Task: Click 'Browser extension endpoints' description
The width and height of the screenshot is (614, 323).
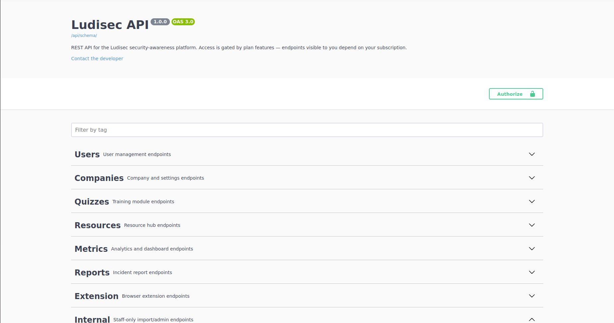Action: (x=156, y=296)
